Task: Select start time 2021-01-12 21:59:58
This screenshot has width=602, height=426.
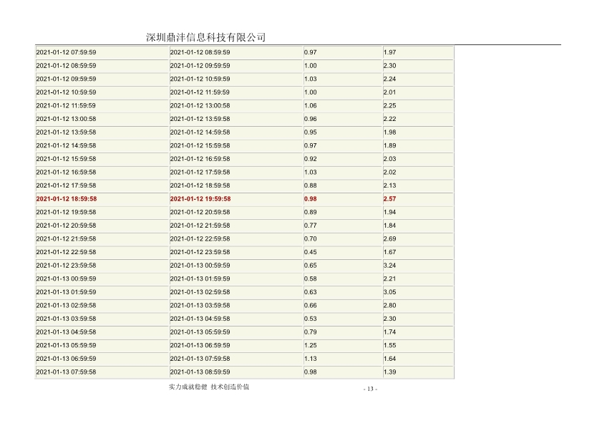Action: 66,239
